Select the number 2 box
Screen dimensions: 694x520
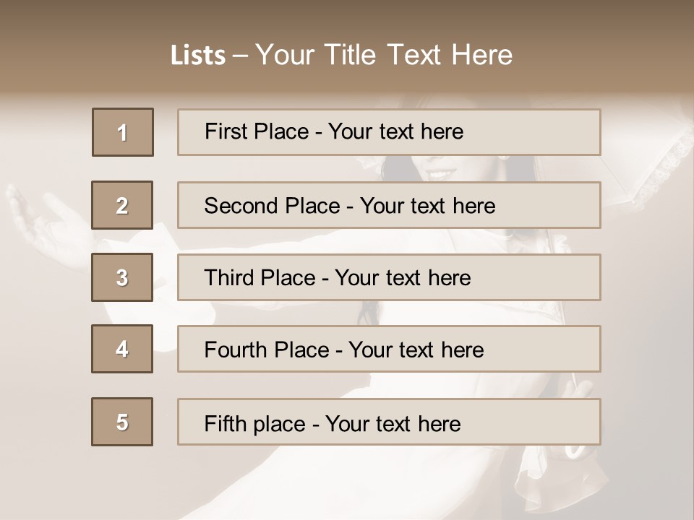click(122, 205)
